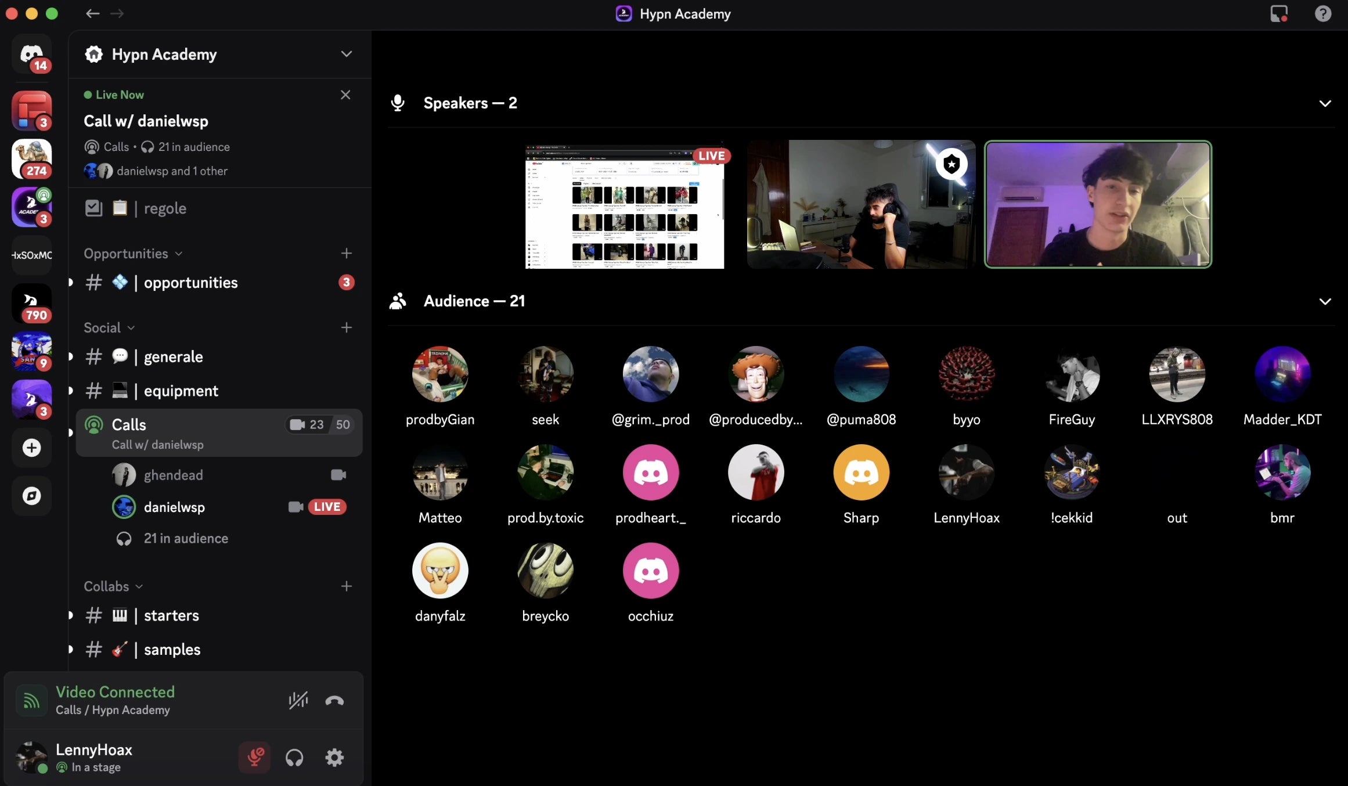Toggle the microphone mute button
Screen dimensions: 1348x786
[x=254, y=758]
